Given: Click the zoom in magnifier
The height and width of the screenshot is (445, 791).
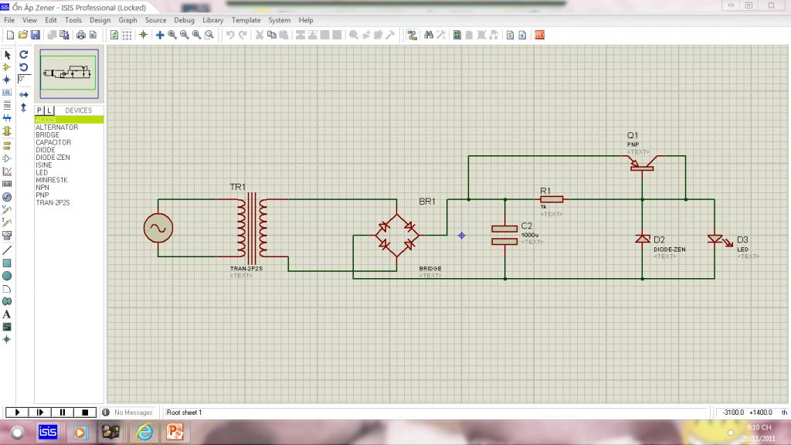Looking at the screenshot, I should click(172, 35).
